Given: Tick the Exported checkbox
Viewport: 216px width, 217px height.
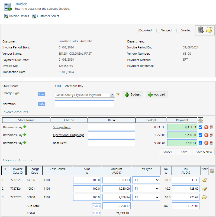Looking at the screenshot, I should 137,31.
